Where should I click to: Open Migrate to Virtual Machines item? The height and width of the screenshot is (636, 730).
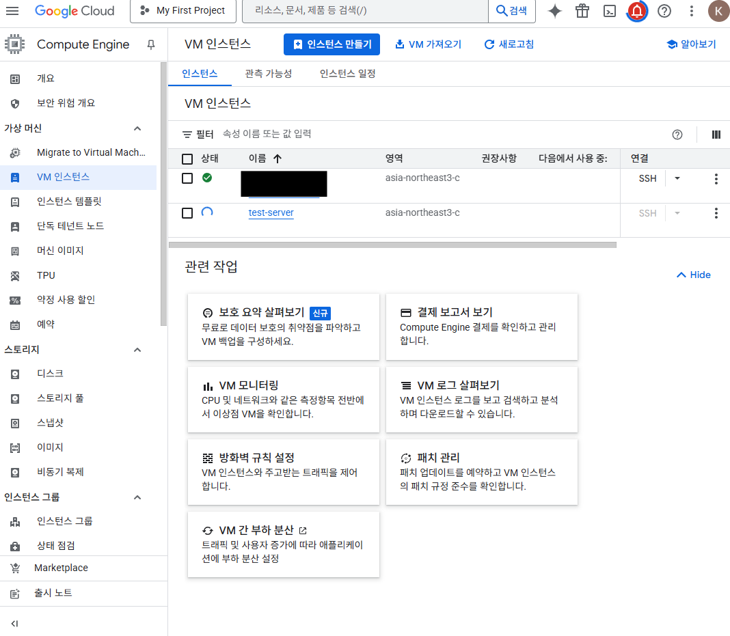78,152
